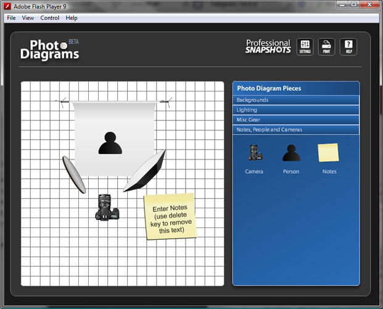Click the Person label in the panel
Viewport: 383px width, 309px height.
[291, 171]
